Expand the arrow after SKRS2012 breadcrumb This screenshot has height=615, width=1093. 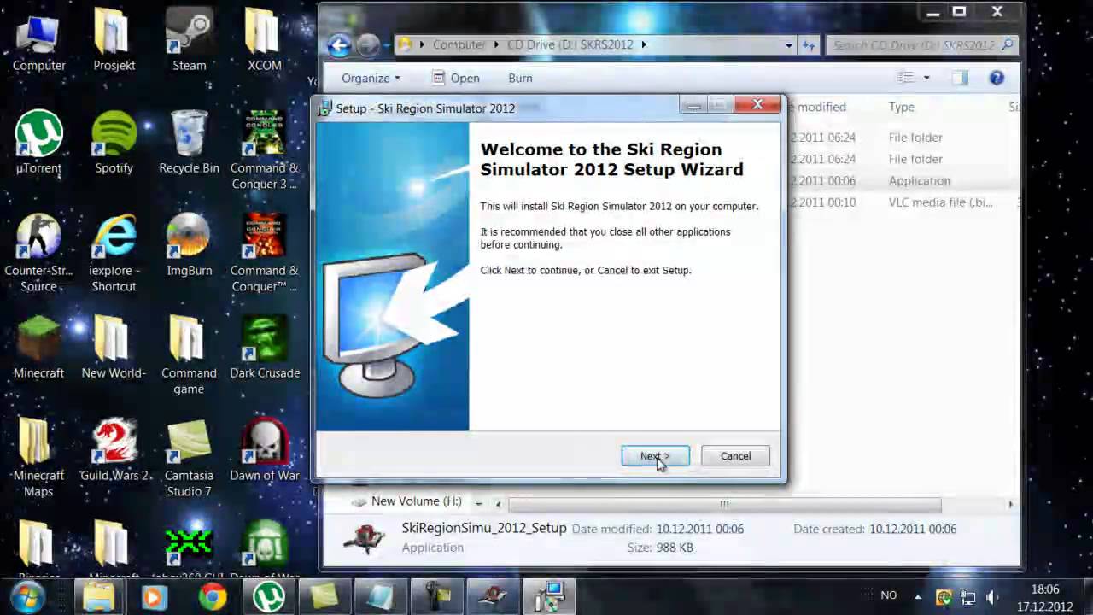click(644, 44)
